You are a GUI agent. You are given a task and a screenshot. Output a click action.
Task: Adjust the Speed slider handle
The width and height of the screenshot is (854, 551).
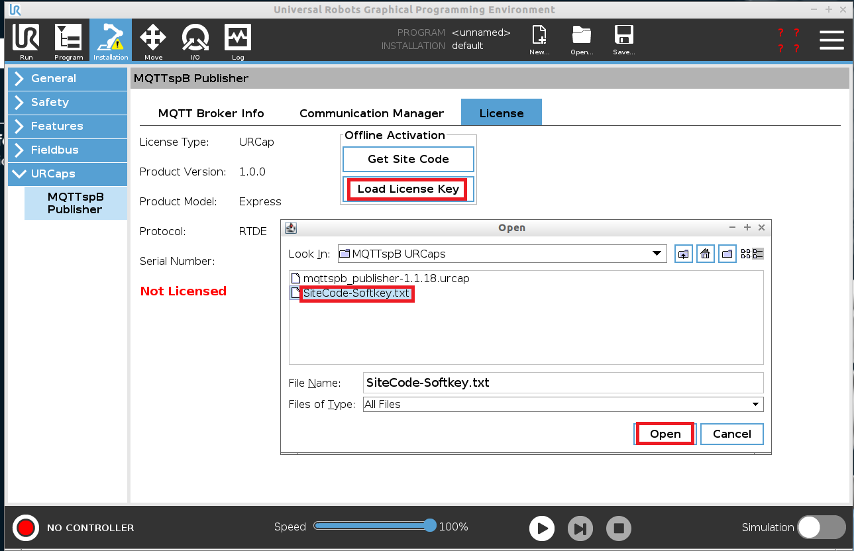(430, 526)
